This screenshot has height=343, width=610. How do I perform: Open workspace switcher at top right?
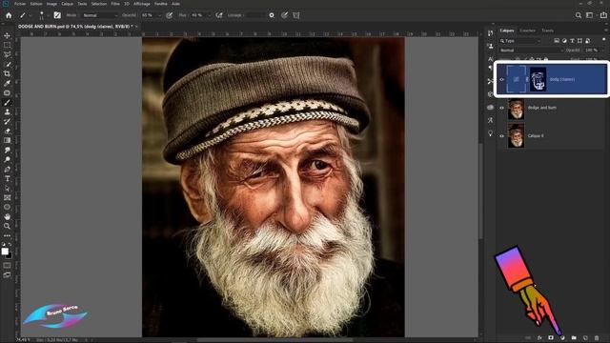coord(590,15)
